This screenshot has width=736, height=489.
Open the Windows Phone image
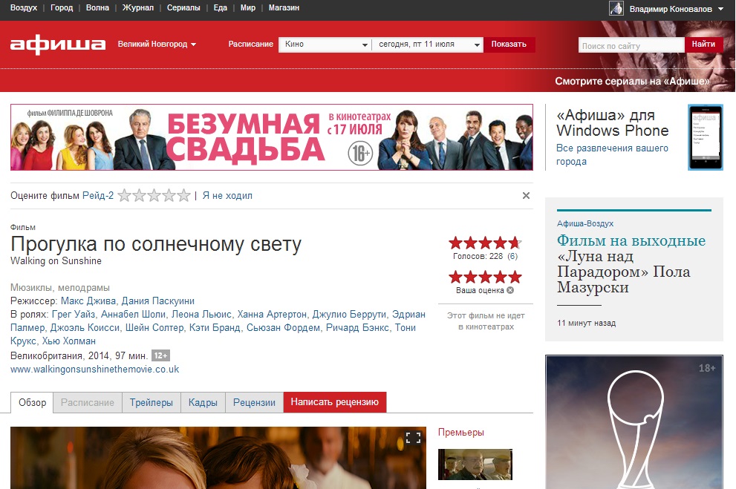point(706,137)
